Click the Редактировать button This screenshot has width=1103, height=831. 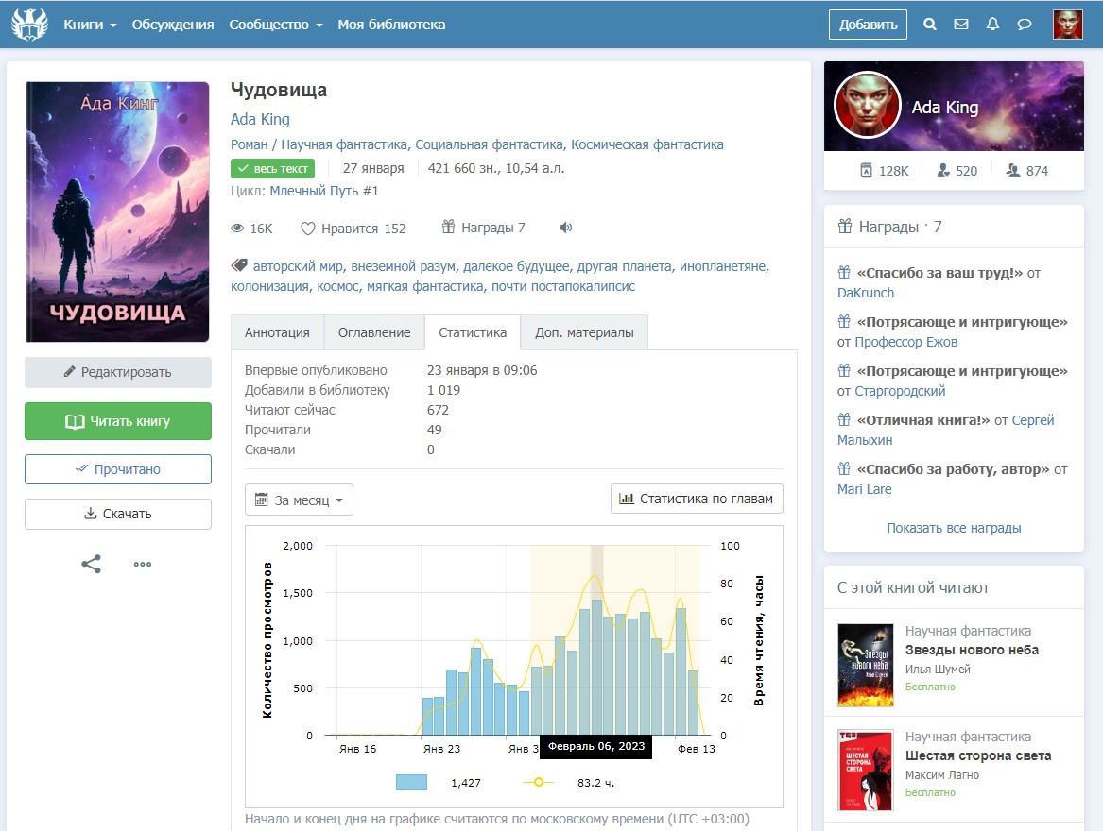tap(118, 372)
